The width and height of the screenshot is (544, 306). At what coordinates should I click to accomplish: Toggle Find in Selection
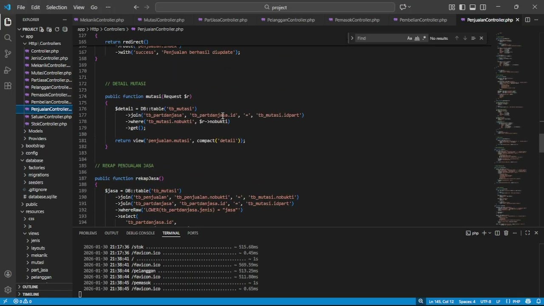point(473,38)
